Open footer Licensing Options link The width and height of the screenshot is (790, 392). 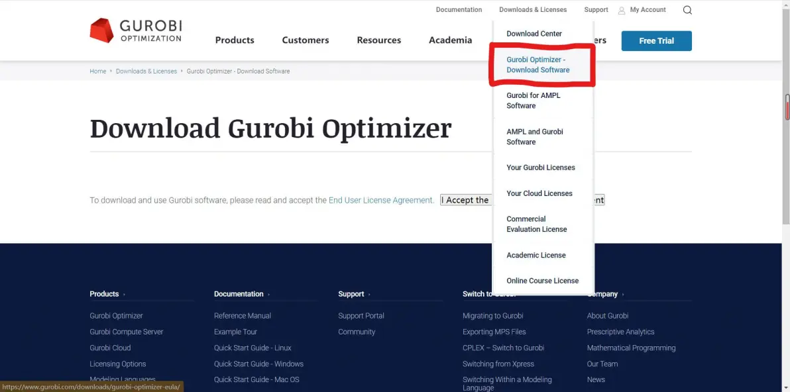[x=118, y=364]
